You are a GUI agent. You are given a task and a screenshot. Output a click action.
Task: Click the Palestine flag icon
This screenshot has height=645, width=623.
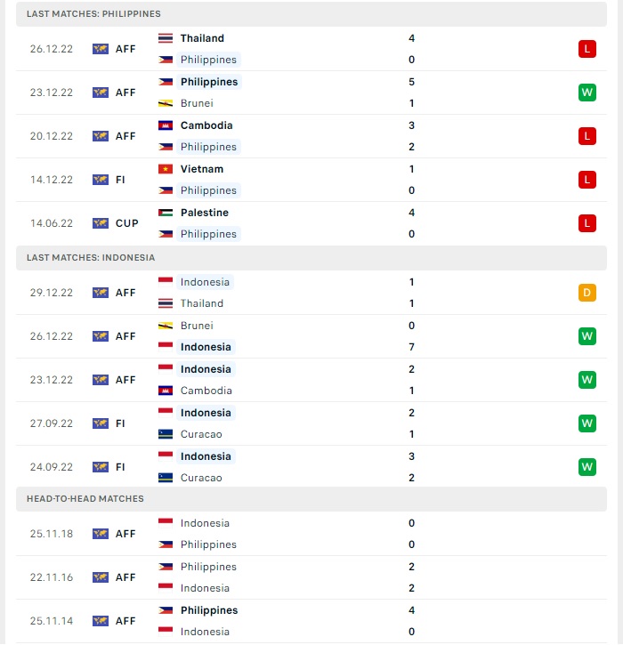coord(166,213)
